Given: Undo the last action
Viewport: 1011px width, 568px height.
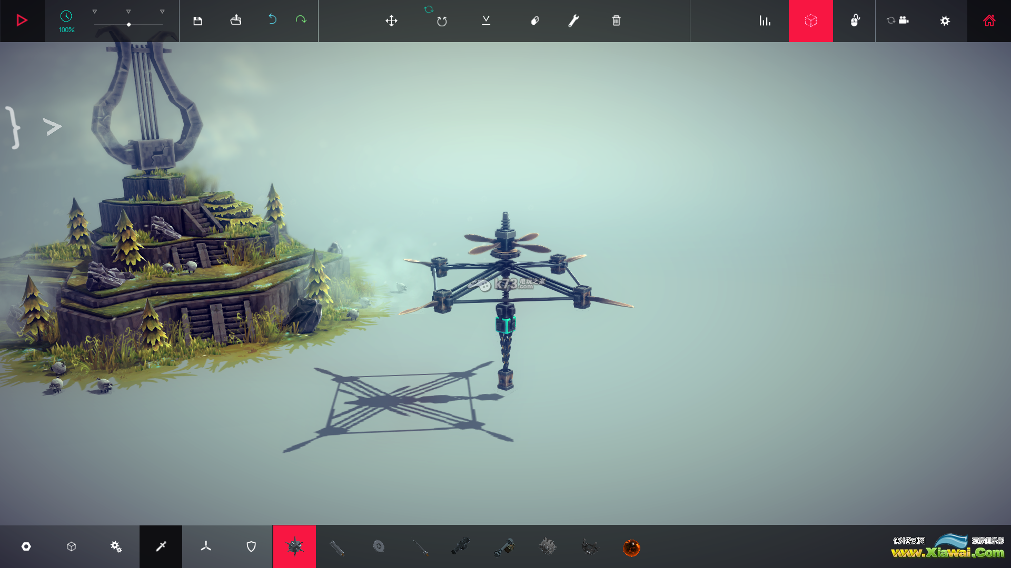Looking at the screenshot, I should tap(272, 19).
